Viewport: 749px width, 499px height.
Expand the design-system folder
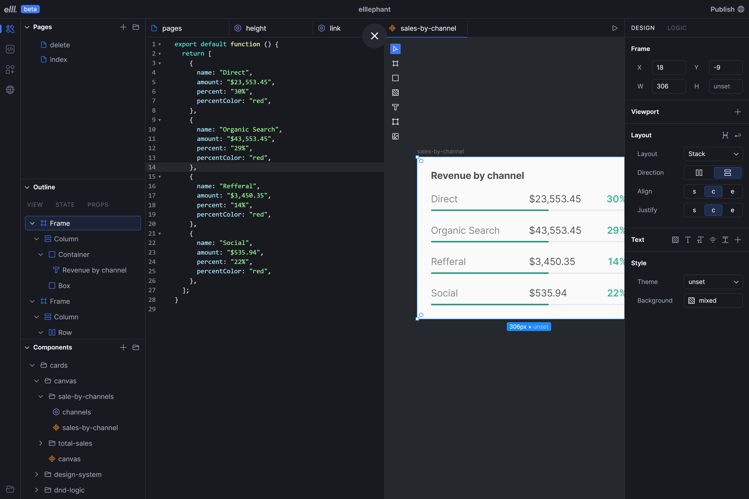click(x=36, y=475)
